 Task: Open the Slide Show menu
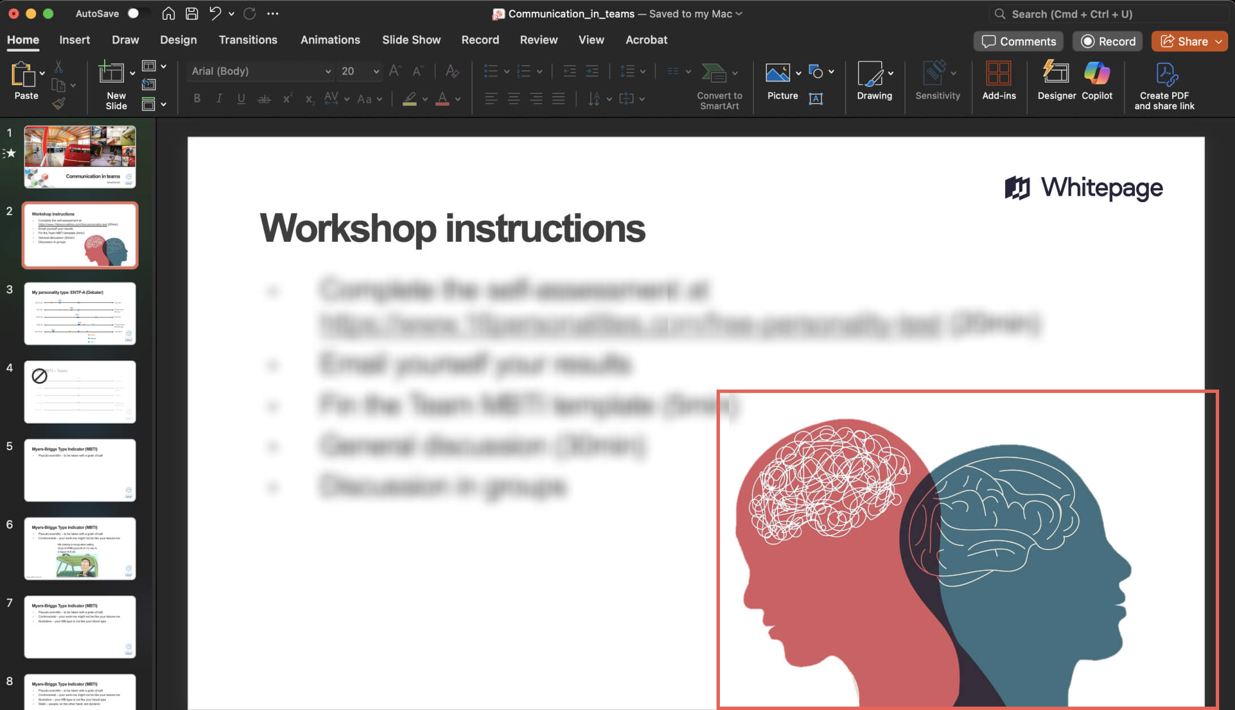[x=411, y=40]
